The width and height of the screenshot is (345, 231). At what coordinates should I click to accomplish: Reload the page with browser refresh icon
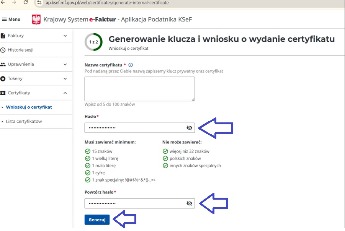click(26, 3)
